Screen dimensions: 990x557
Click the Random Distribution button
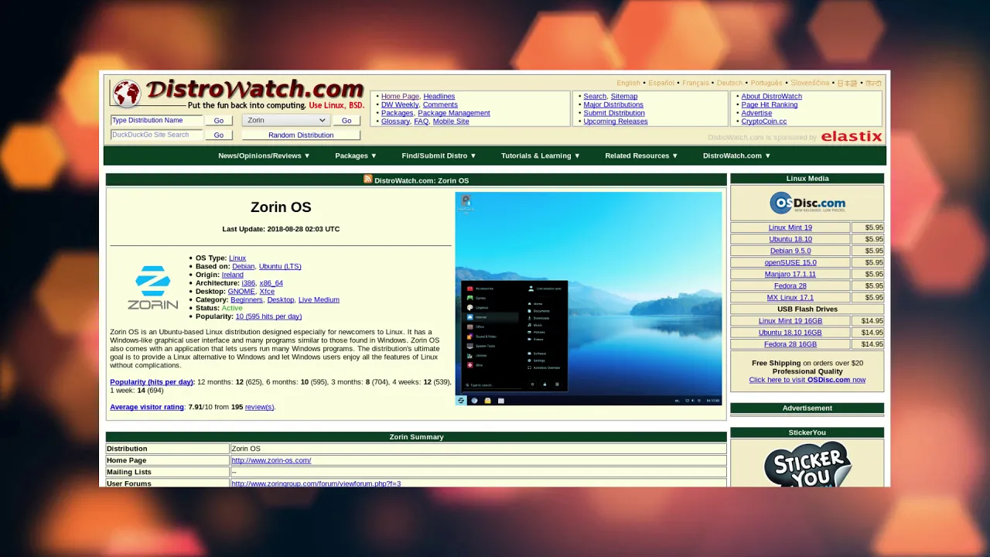click(x=301, y=135)
